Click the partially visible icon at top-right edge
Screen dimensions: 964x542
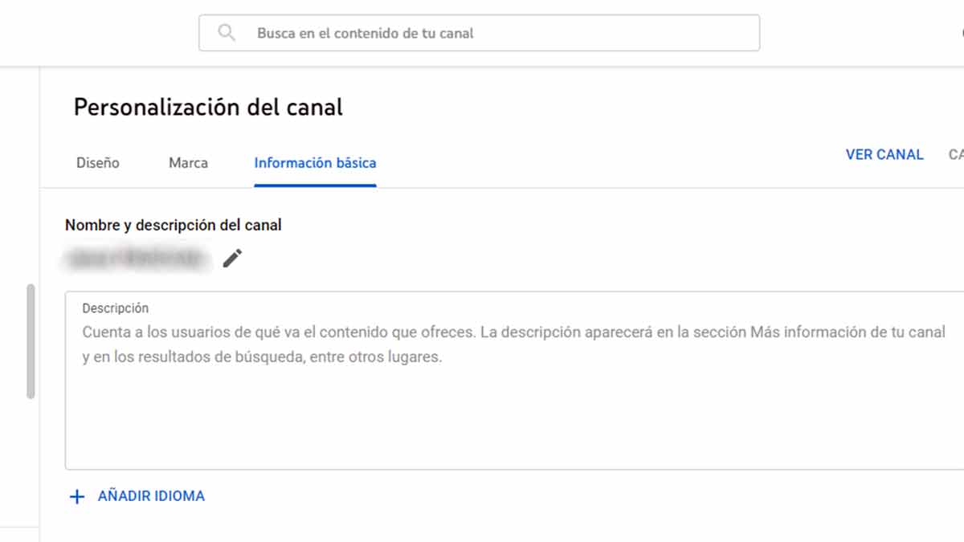[x=961, y=33]
